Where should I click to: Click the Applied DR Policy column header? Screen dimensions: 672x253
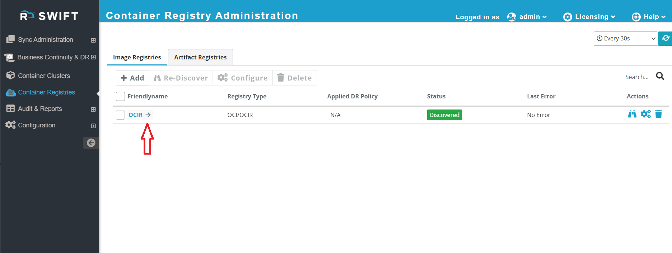(x=353, y=96)
